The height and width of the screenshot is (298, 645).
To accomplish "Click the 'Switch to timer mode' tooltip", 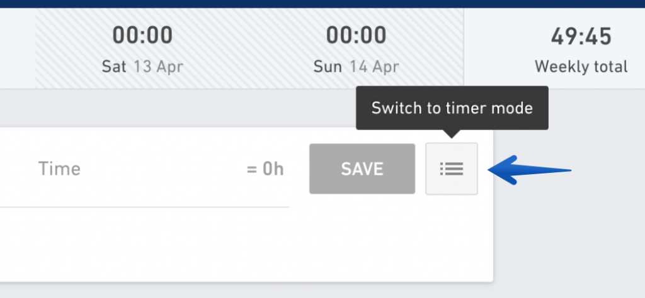I will click(452, 108).
